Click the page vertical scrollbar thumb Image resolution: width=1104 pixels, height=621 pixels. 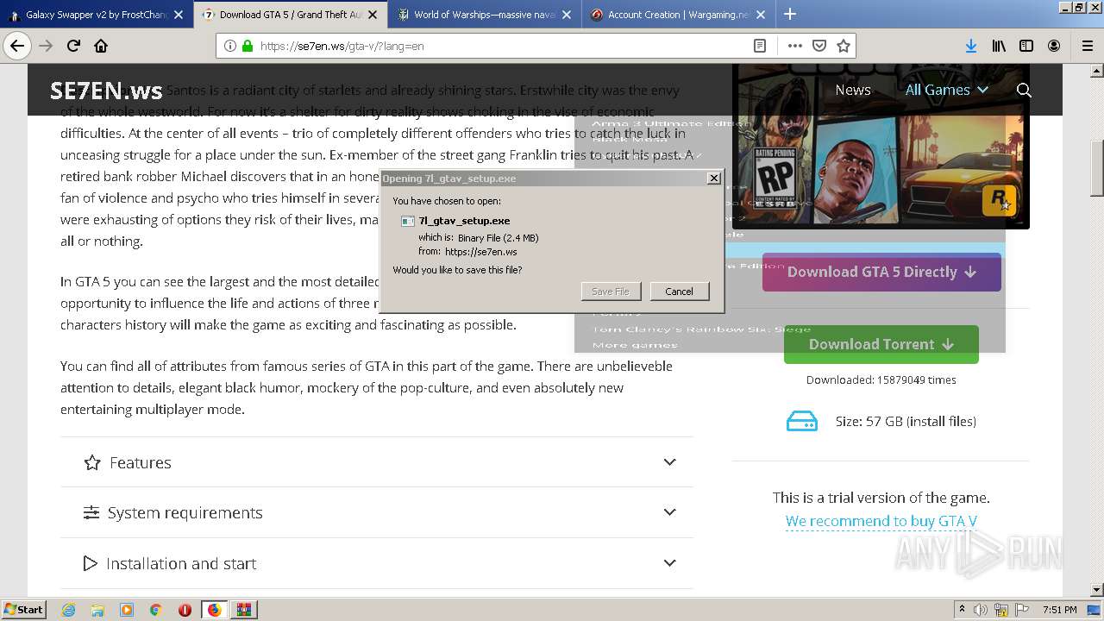pos(1097,167)
